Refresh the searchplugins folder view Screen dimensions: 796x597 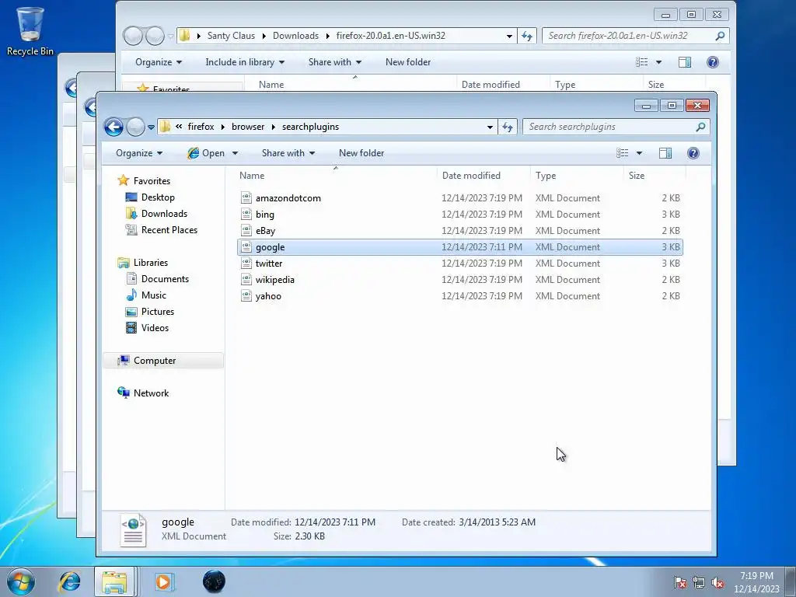(507, 127)
